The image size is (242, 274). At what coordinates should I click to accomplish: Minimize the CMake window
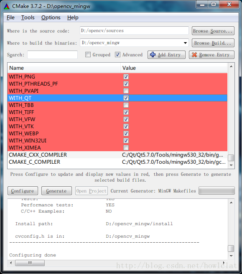[x=202, y=4]
